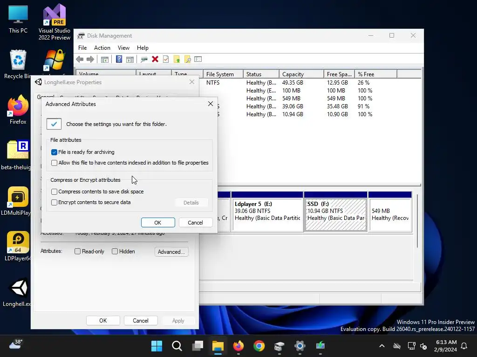Open the blue question-mark Help toolbar icon
This screenshot has height=357, width=477.
point(119,59)
